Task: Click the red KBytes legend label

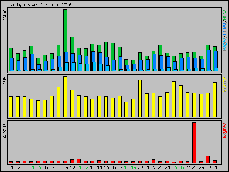Action: click(x=225, y=130)
